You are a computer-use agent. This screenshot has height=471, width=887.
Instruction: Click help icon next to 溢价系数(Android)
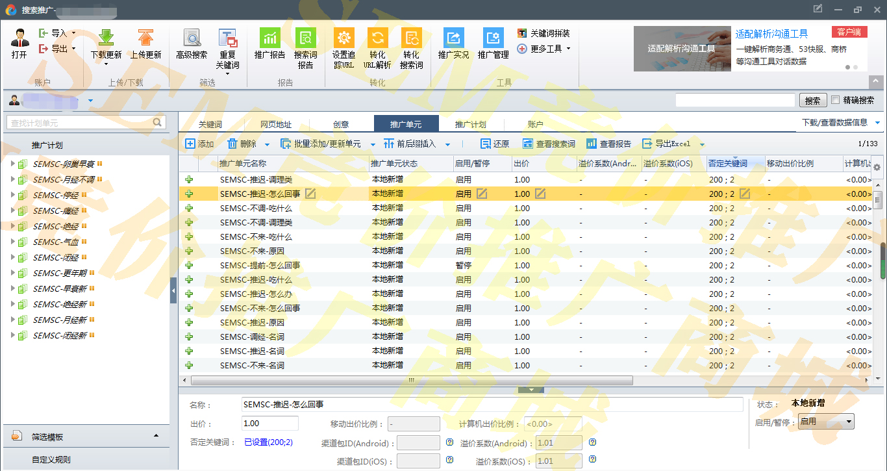tap(592, 442)
